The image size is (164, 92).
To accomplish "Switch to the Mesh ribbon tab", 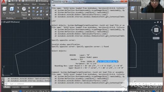I will pos(34,4).
